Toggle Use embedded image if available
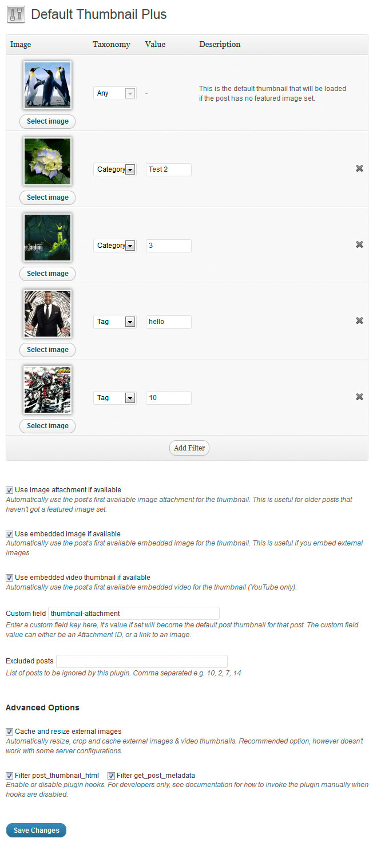Viewport: 373px width, 846px height. tap(9, 534)
